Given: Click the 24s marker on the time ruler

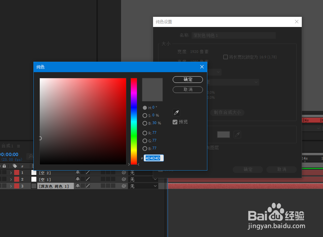Looking at the screenshot, I should (305, 120).
